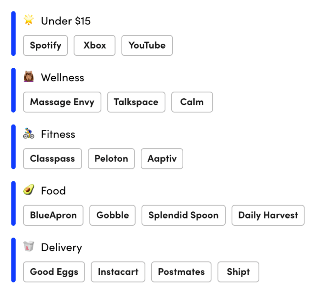Pick the YouTube tag
This screenshot has height=292, width=324.
[x=147, y=45]
